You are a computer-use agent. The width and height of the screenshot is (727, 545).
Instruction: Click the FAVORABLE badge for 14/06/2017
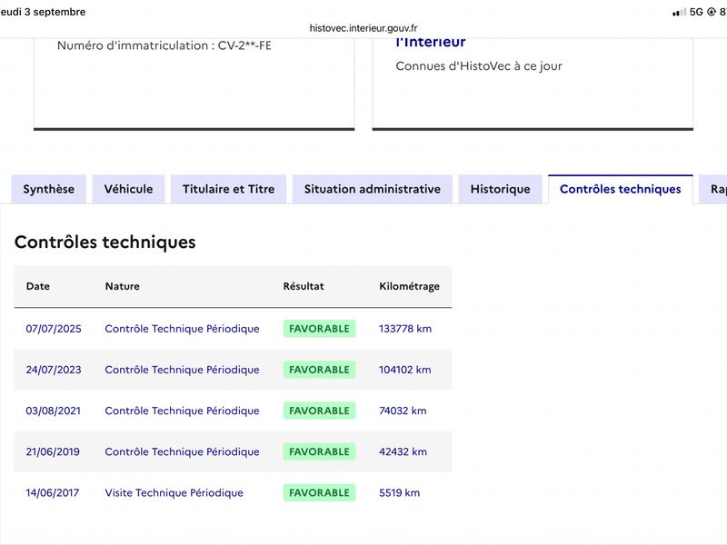click(320, 492)
